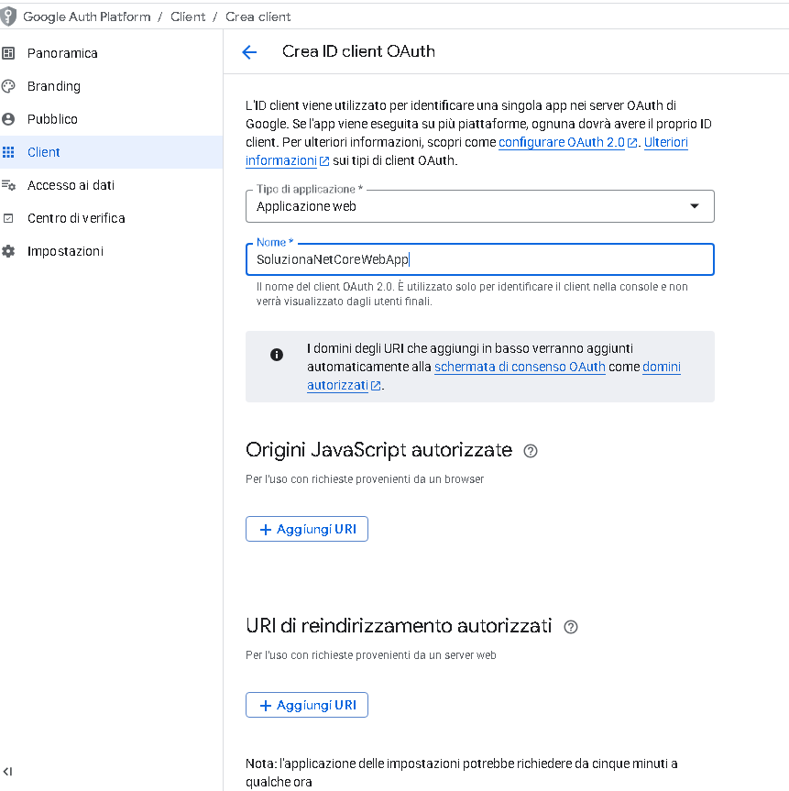
Task: Collapse the left navigation sidebar
Action: pos(8,772)
